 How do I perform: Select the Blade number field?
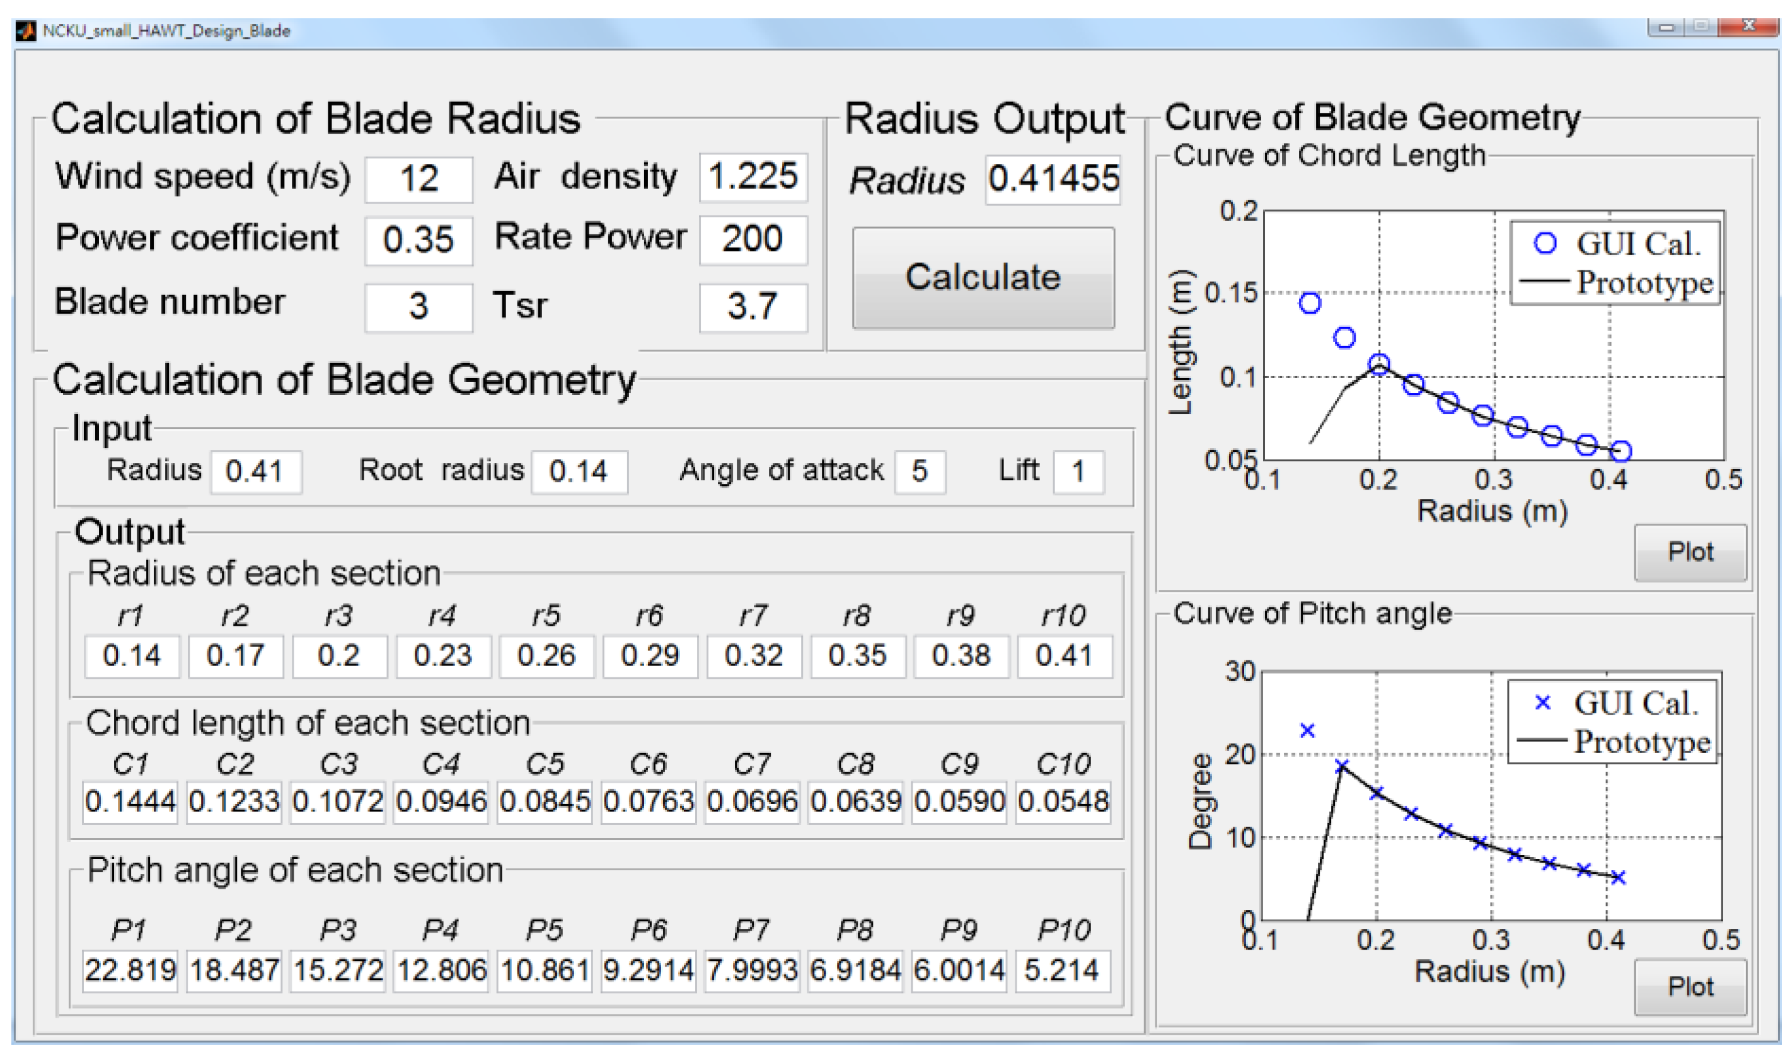pyautogui.click(x=419, y=308)
